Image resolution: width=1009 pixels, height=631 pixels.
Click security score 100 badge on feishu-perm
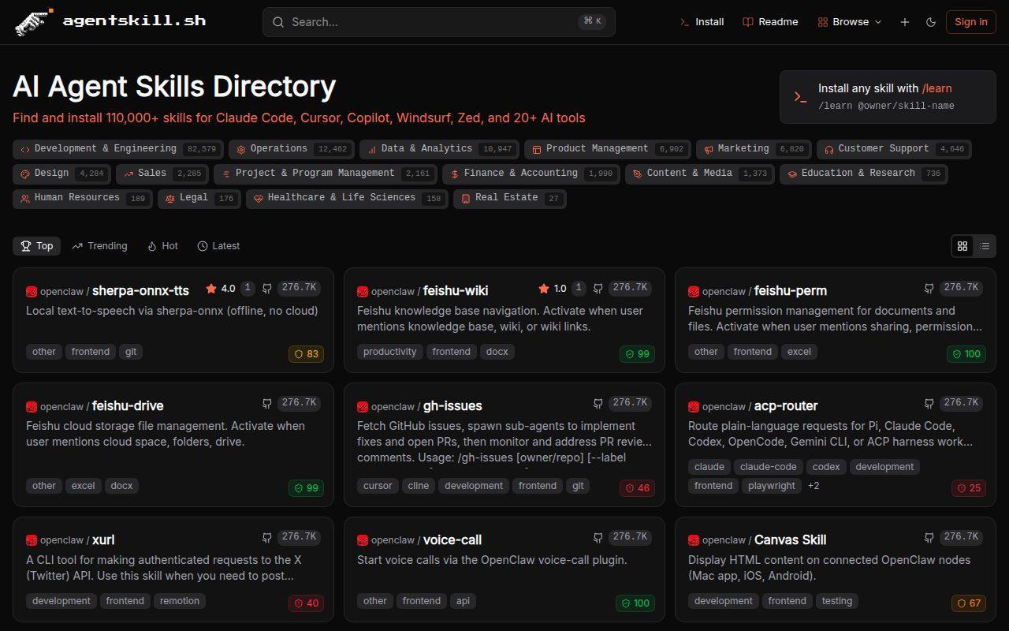coord(966,354)
